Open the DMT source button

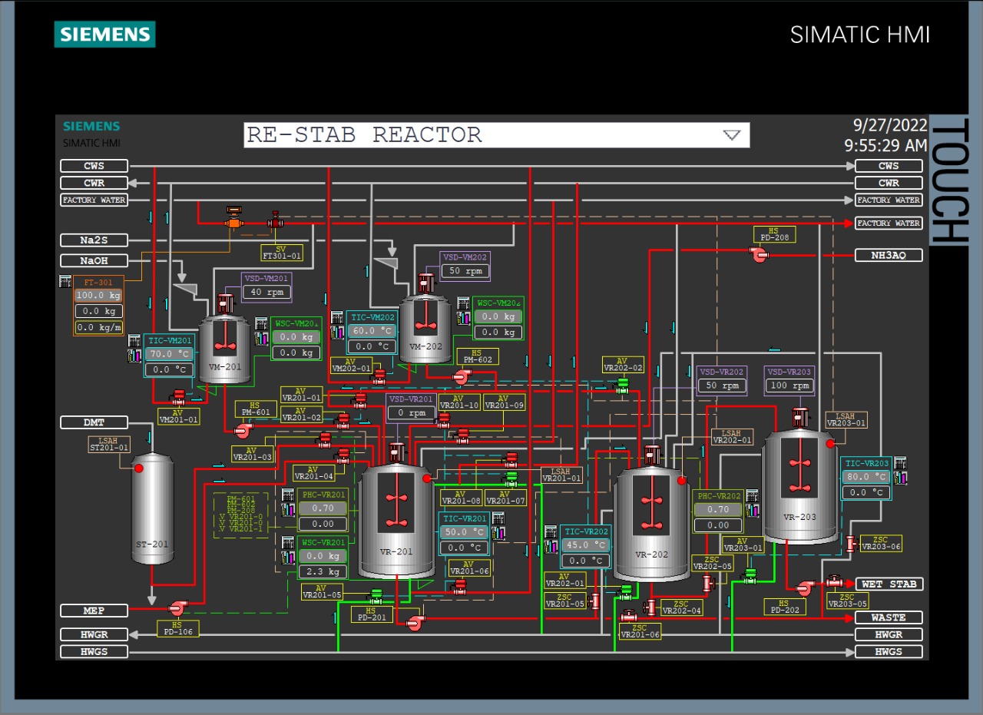pos(94,422)
